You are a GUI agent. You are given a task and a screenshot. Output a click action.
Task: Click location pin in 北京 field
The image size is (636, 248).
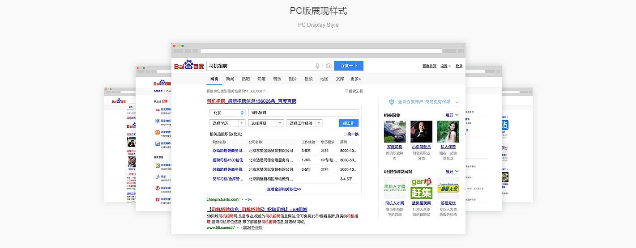[x=242, y=113]
